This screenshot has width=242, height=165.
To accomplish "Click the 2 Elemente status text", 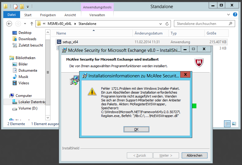I will (x=16, y=124).
